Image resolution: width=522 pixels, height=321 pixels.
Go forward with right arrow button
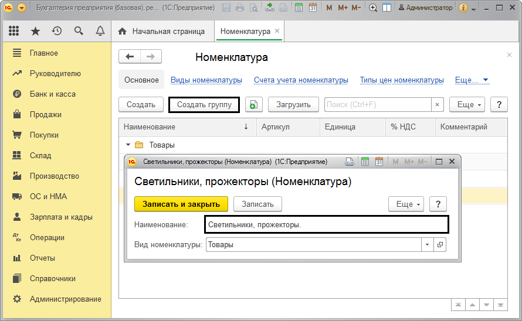coord(151,57)
